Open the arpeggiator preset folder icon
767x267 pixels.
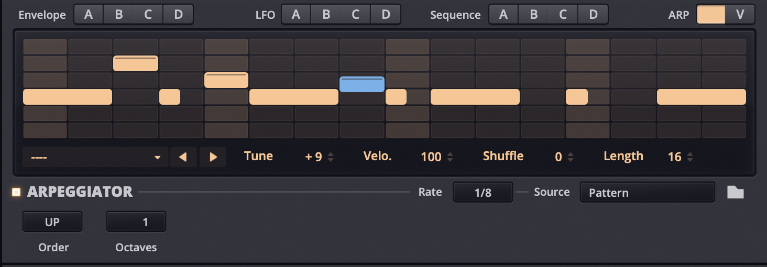click(x=735, y=193)
